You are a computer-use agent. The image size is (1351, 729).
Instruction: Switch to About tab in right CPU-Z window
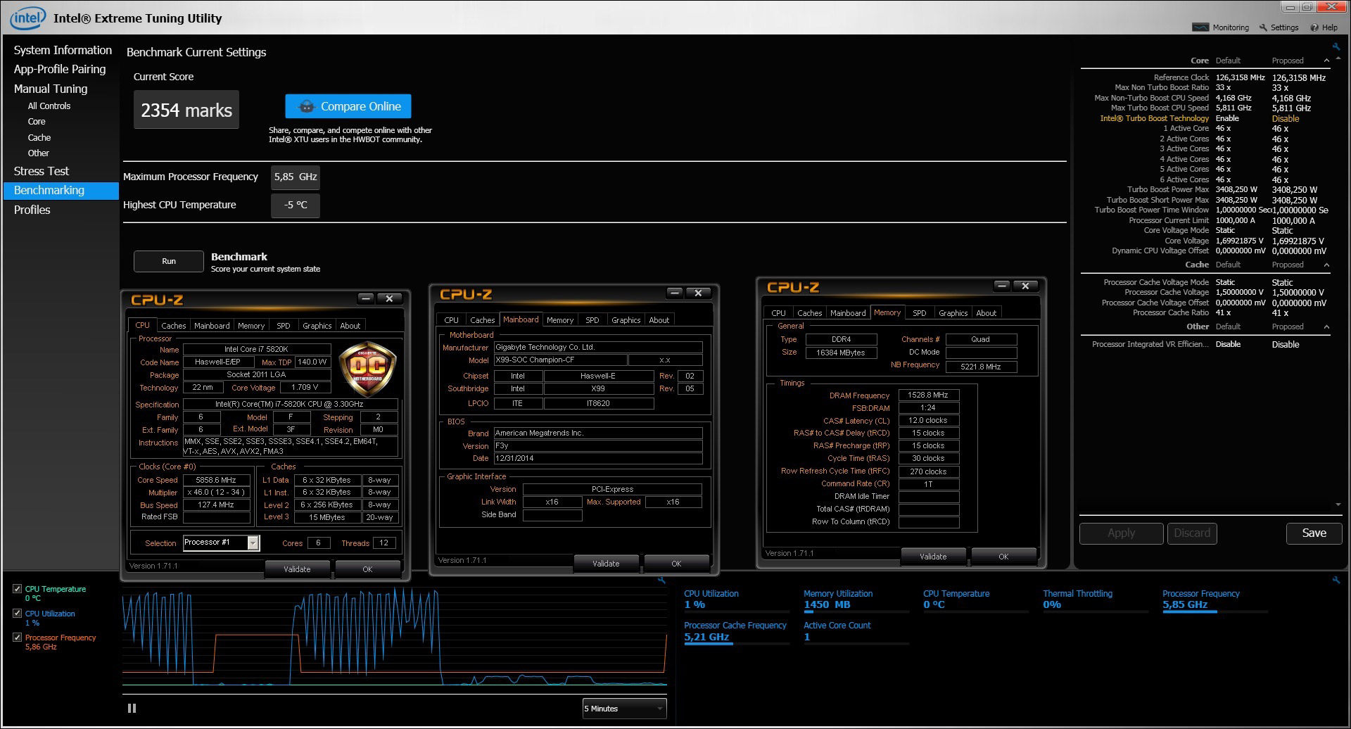tap(987, 313)
